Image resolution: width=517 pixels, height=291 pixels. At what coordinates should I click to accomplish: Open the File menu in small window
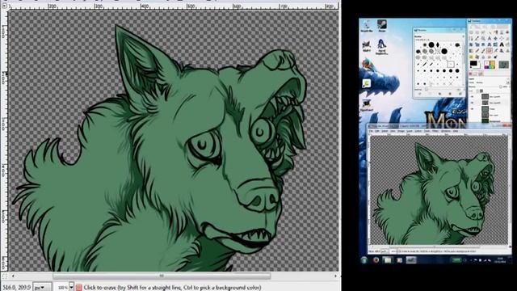click(371, 131)
